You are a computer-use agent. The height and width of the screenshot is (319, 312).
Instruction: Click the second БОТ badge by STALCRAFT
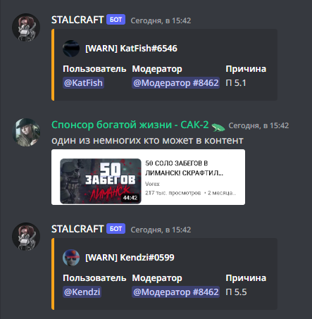116,229
